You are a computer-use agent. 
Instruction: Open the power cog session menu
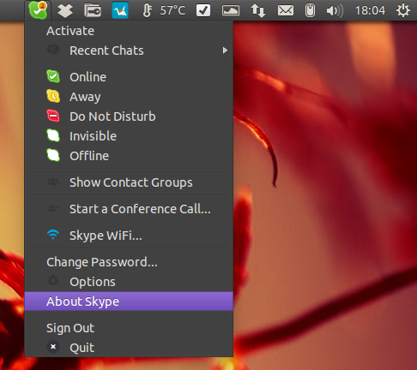[x=403, y=11]
